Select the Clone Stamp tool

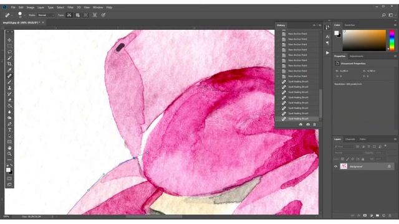point(9,88)
